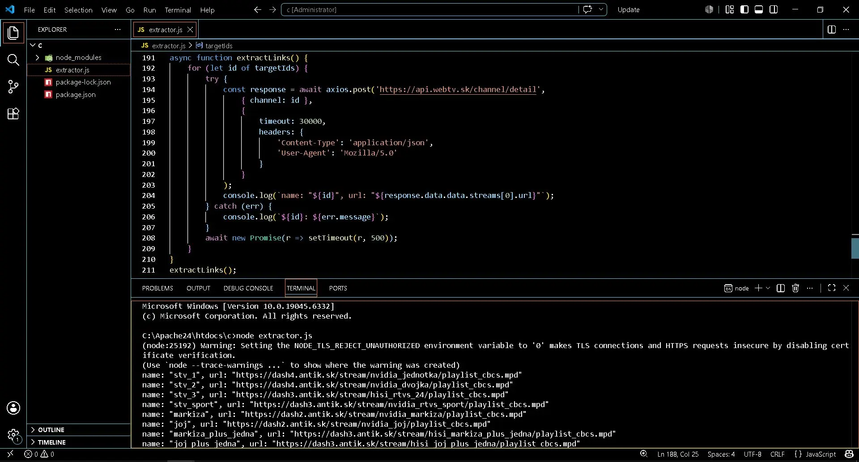Open the Source Control view

coord(13,87)
